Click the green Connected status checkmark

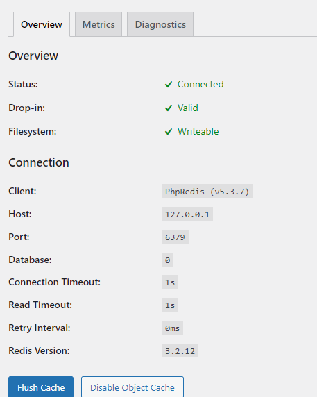pos(169,84)
